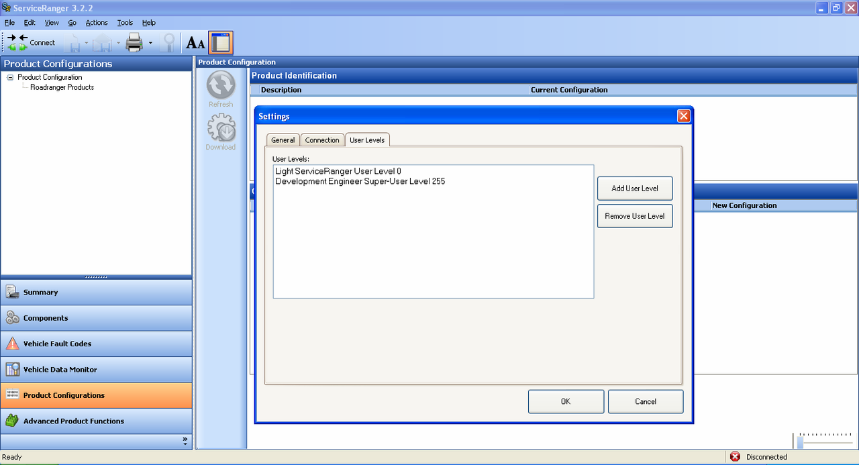This screenshot has width=859, height=465.
Task: Click the Ready status bar text
Action: click(x=12, y=457)
